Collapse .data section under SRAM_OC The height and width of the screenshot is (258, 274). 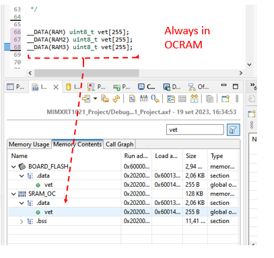pyautogui.click(x=22, y=204)
